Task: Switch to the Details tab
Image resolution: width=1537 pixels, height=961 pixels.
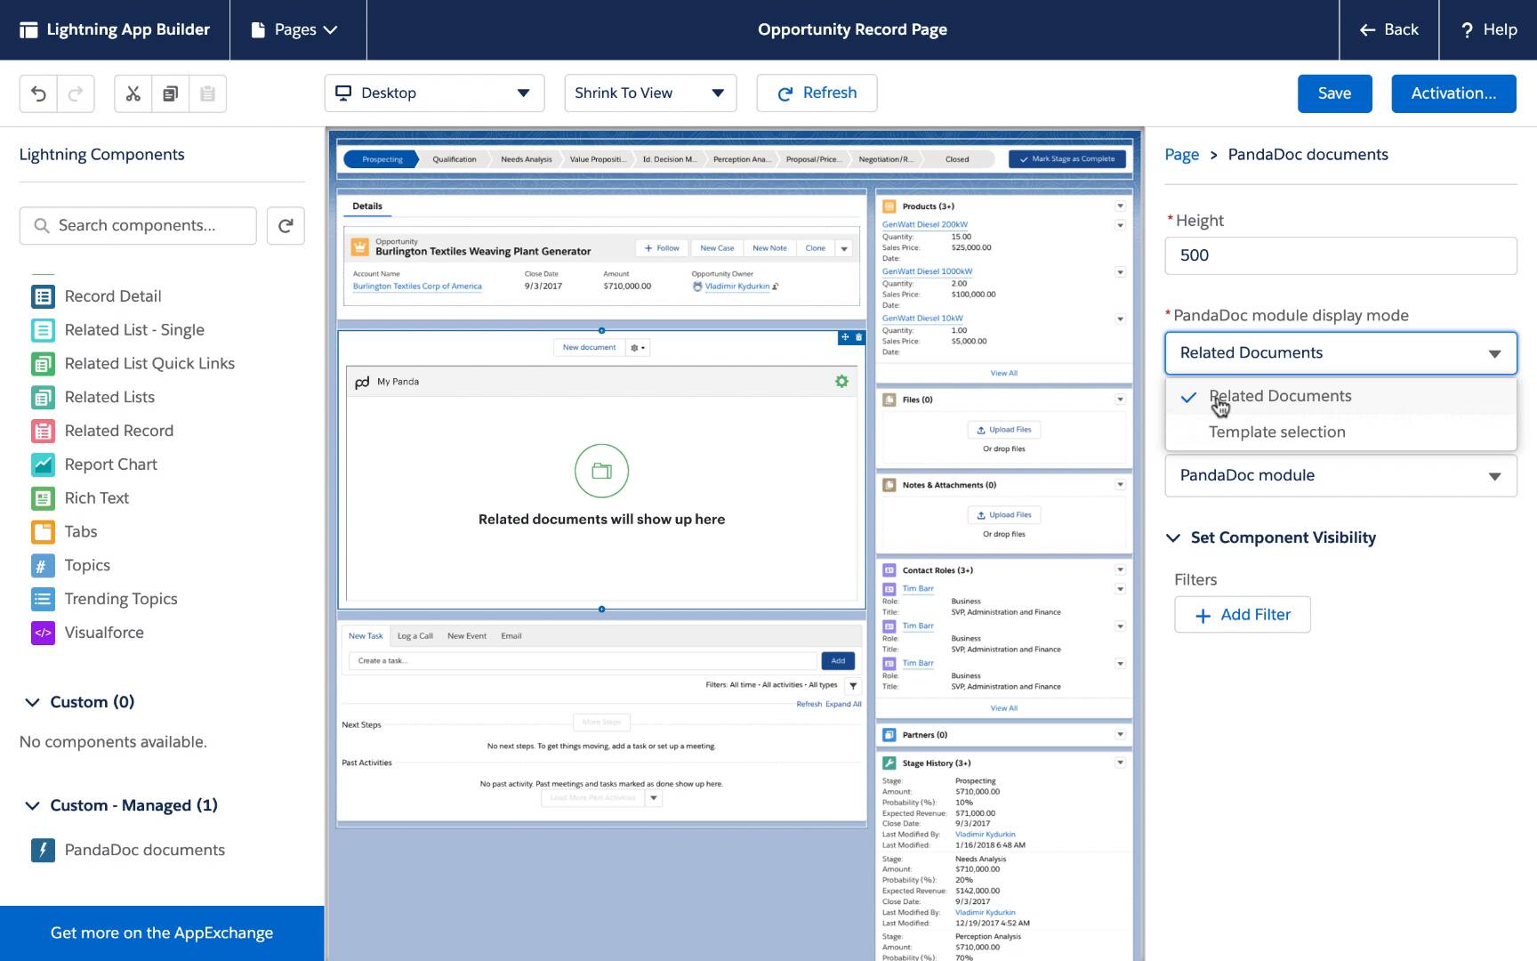Action: pos(367,206)
